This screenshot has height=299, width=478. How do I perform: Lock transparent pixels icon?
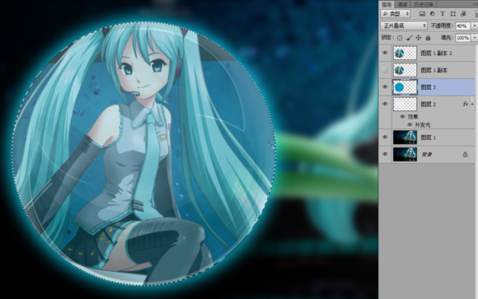click(400, 38)
